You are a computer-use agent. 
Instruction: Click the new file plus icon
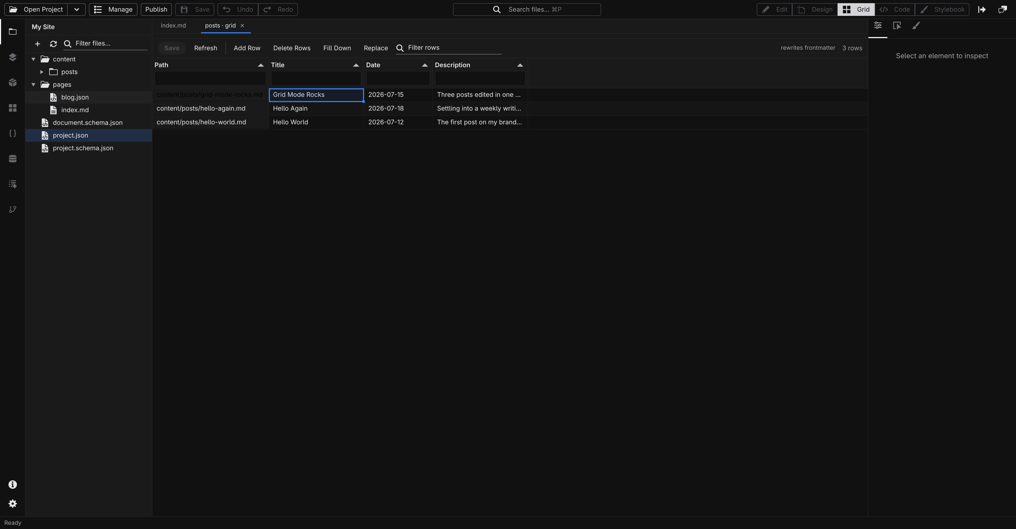point(38,44)
